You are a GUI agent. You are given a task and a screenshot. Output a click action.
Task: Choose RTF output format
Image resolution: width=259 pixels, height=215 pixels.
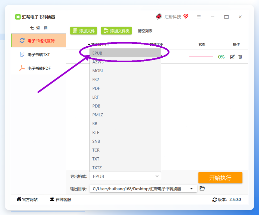[125, 132]
